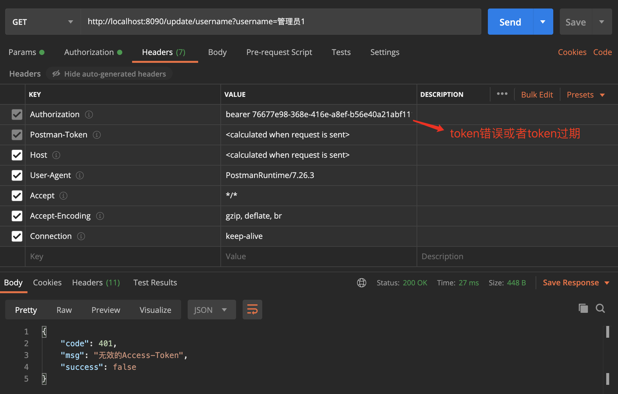This screenshot has width=618, height=394.
Task: Open the Test Results tab in response
Action: click(x=155, y=282)
